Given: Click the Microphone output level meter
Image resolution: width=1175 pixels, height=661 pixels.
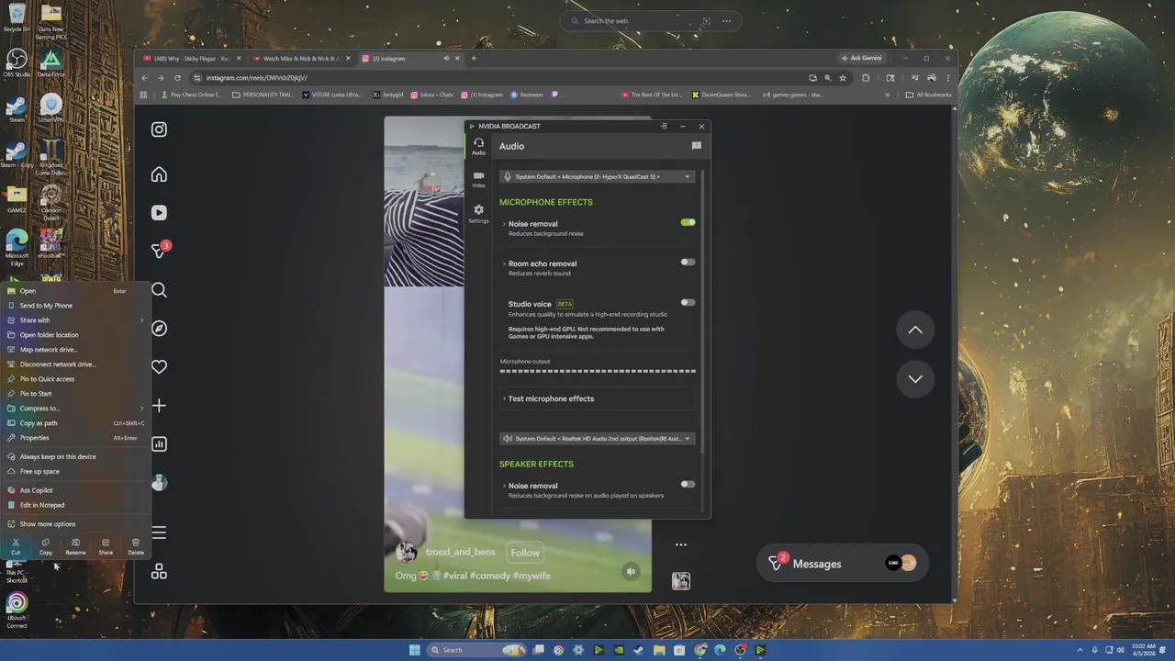Looking at the screenshot, I should [598, 371].
